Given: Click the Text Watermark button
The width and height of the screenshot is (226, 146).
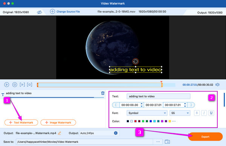Looking at the screenshot, I should [21, 123].
